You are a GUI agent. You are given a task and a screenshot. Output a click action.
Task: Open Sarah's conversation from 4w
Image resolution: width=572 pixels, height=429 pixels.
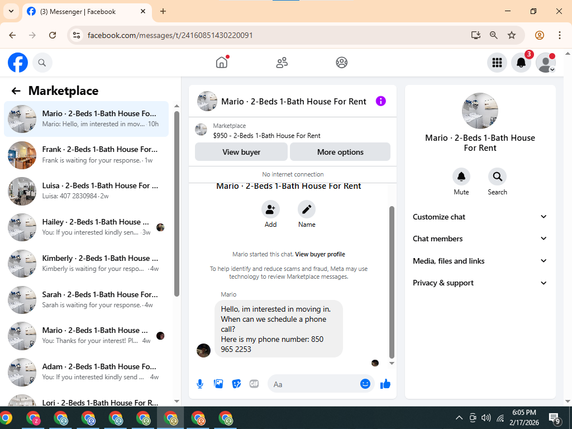click(87, 300)
